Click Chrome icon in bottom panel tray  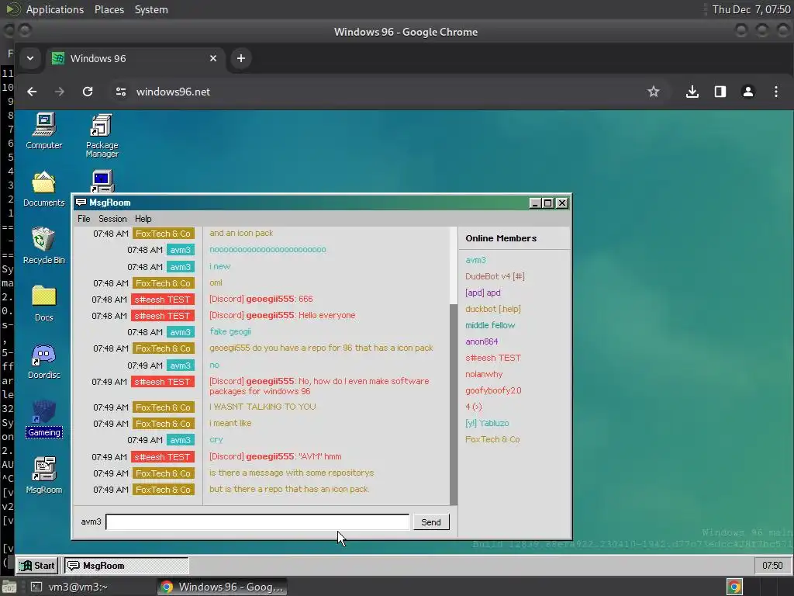(734, 587)
